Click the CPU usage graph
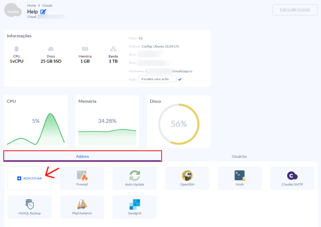 tap(36, 128)
